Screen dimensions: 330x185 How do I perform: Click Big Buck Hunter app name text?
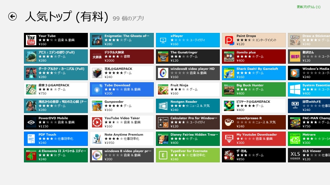pos(250,85)
